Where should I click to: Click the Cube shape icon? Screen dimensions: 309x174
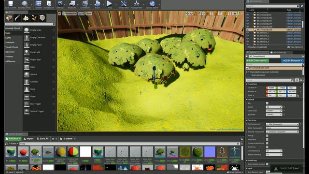pyautogui.click(x=27, y=67)
